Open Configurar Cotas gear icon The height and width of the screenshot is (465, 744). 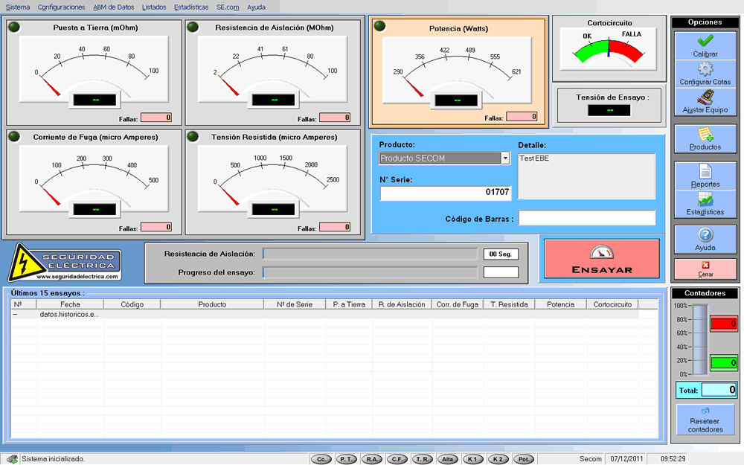coord(705,69)
